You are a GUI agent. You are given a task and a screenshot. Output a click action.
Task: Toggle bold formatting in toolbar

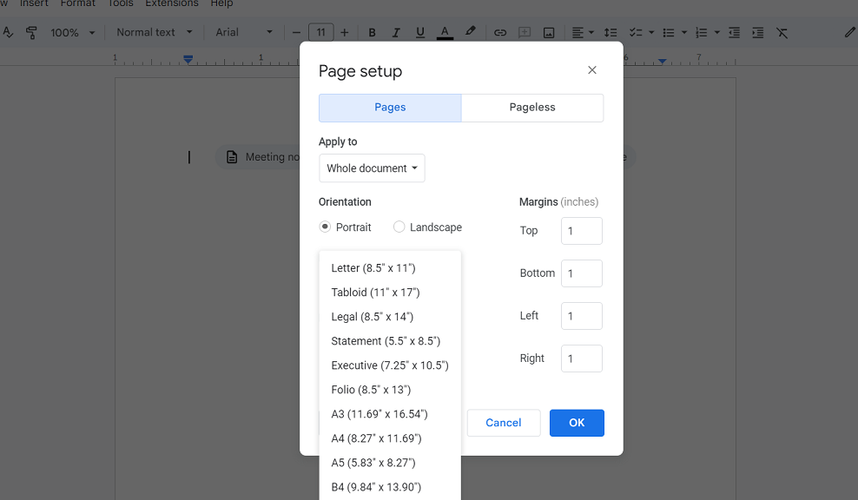point(372,33)
